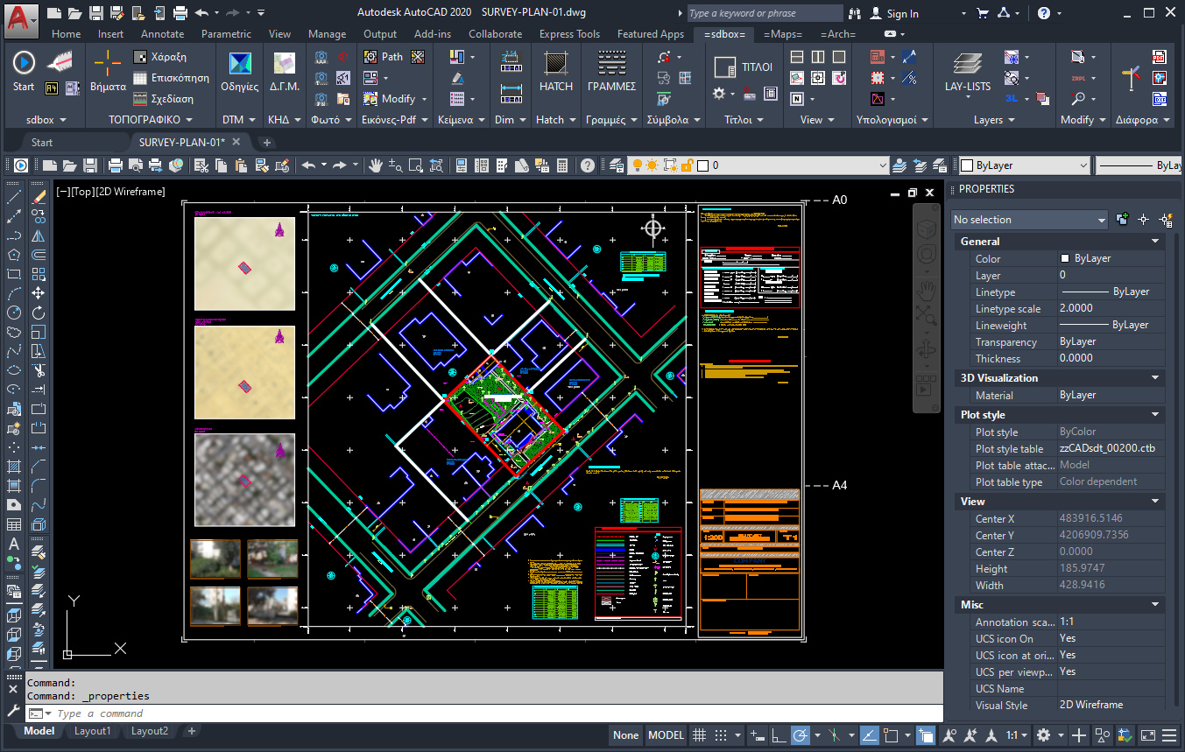Toggle Ortho mode in status bar
The image size is (1185, 752).
[x=777, y=735]
